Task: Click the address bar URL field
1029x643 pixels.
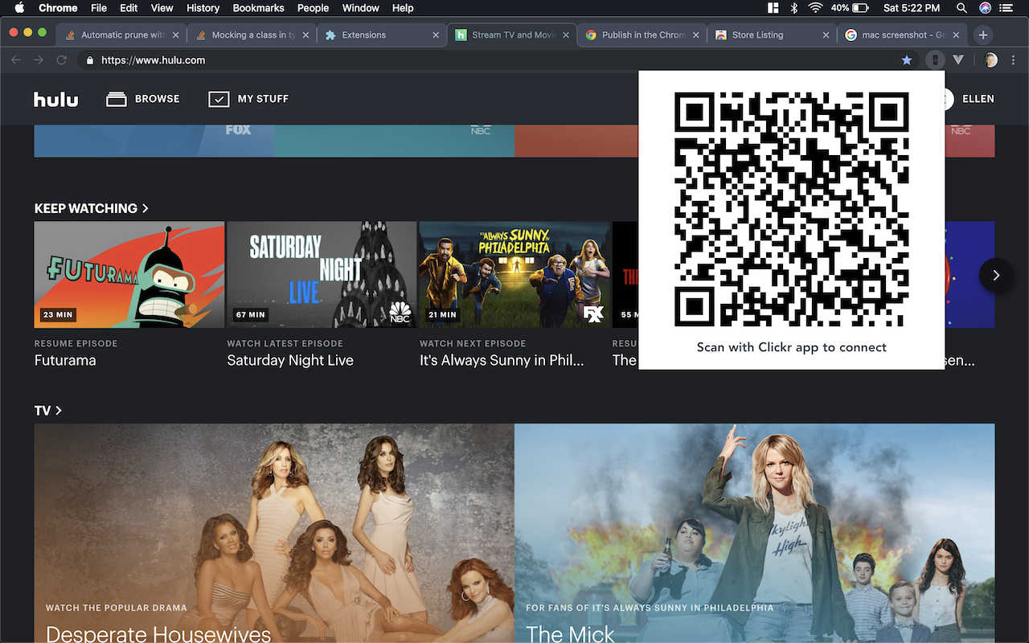Action: pyautogui.click(x=498, y=60)
